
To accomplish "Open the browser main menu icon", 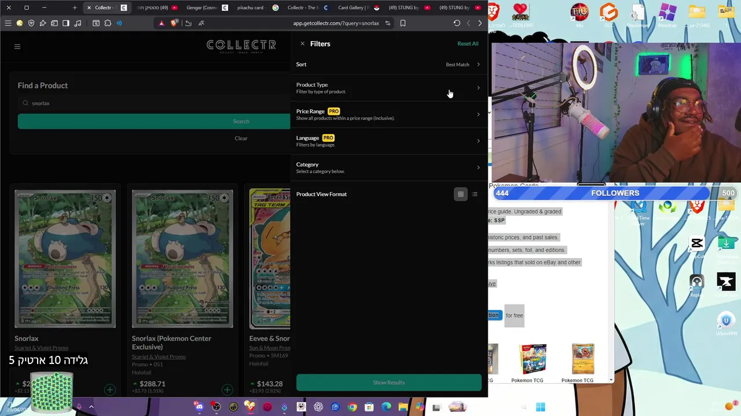I will click(x=8, y=23).
